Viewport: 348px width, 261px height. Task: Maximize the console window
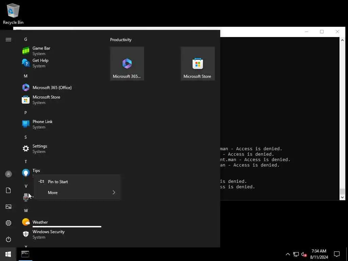tap(322, 32)
